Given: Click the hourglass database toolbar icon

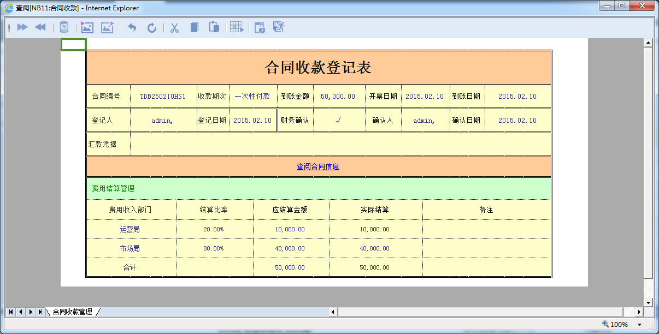Looking at the screenshot, I should point(64,27).
